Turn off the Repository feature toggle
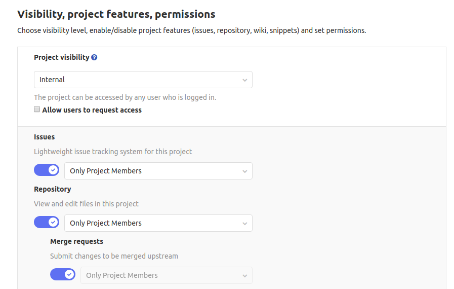454x289 pixels. tap(47, 223)
